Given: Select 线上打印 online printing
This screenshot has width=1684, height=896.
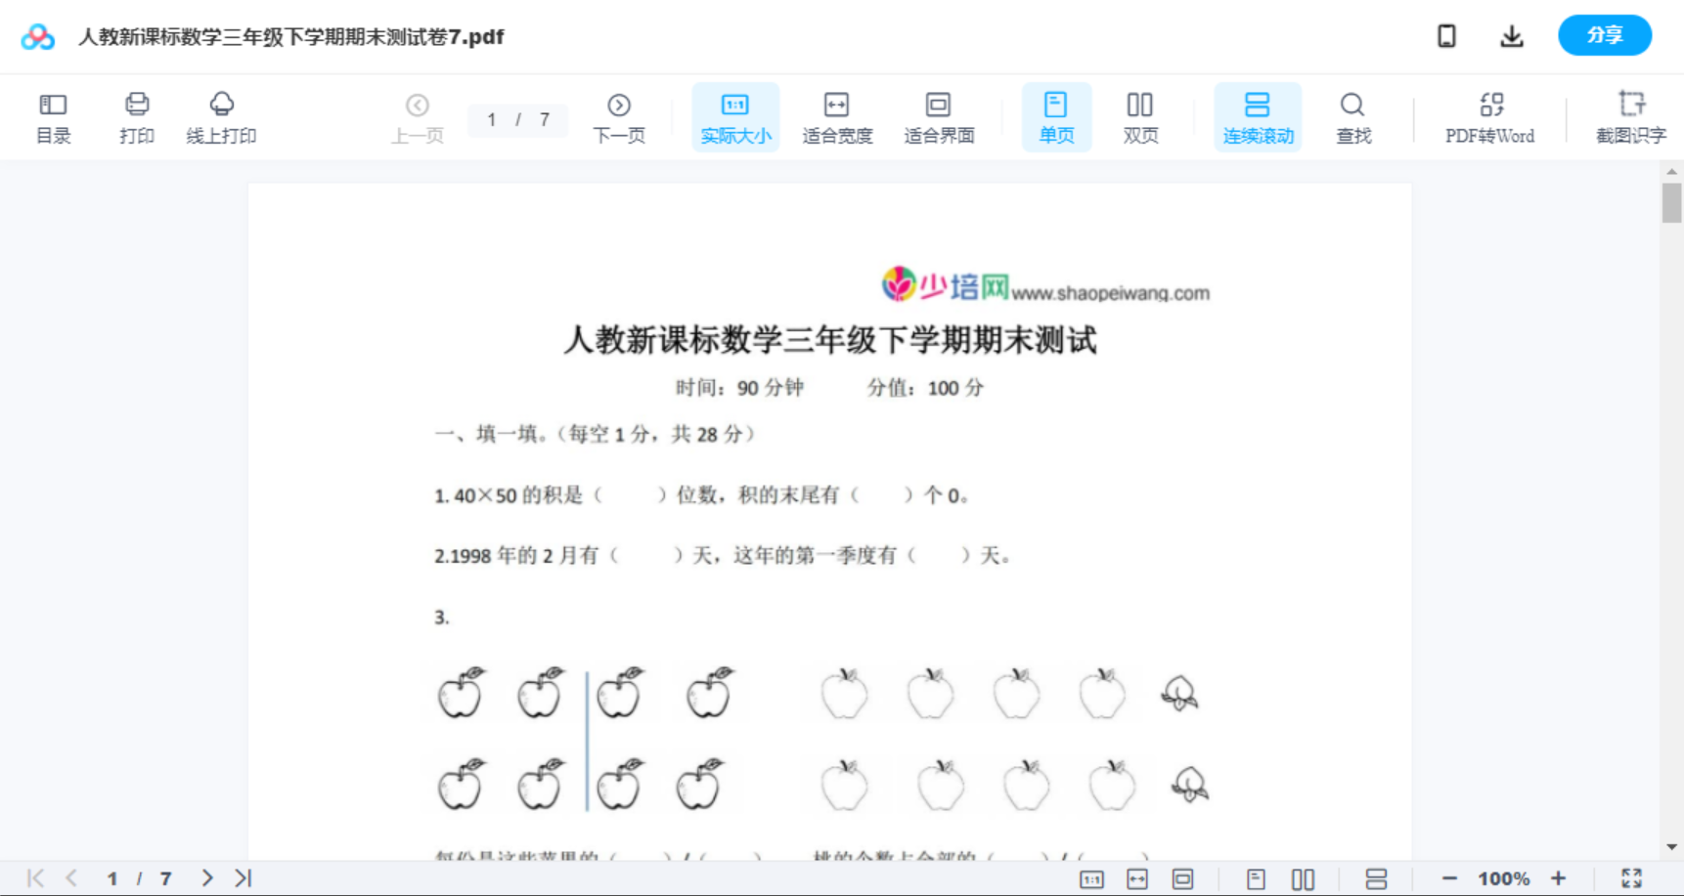Looking at the screenshot, I should 221,116.
